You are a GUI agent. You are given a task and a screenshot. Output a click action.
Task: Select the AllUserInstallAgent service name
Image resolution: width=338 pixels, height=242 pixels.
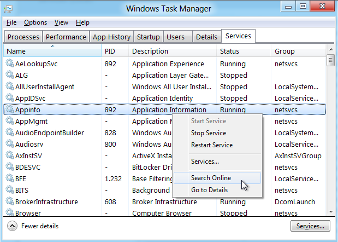pyautogui.click(x=45, y=87)
